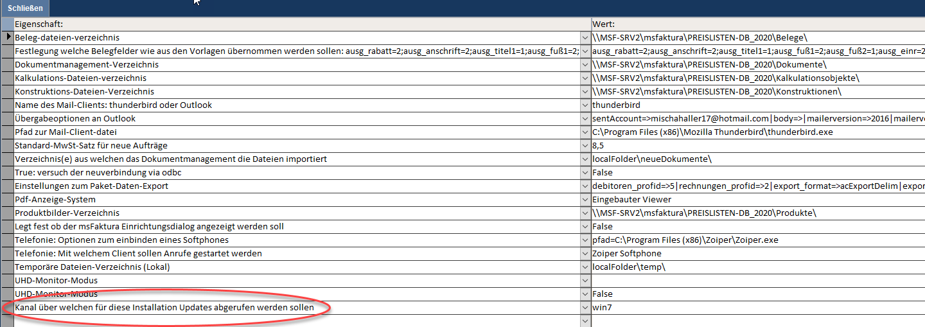Expand dropdown in the empty new row
The image size is (925, 327).
point(585,321)
